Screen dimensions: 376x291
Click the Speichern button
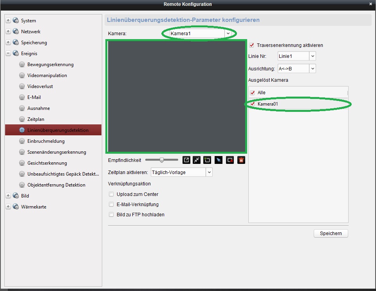(x=331, y=234)
